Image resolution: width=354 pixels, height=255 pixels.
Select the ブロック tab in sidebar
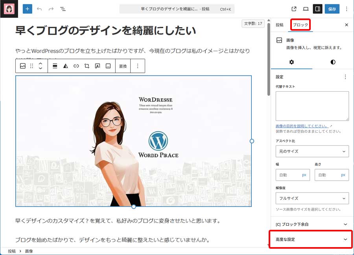[x=301, y=25]
